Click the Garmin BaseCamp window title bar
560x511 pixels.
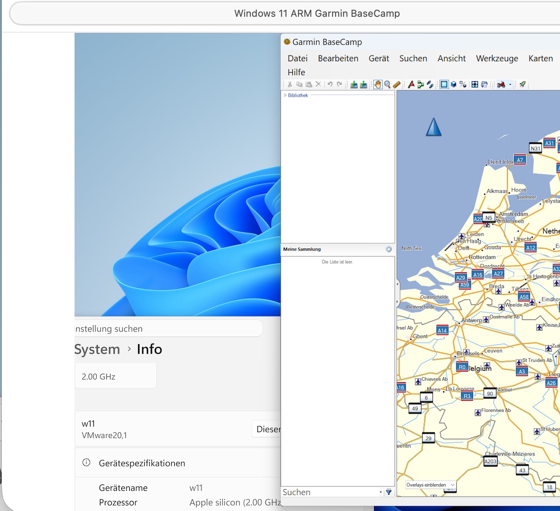[420, 42]
